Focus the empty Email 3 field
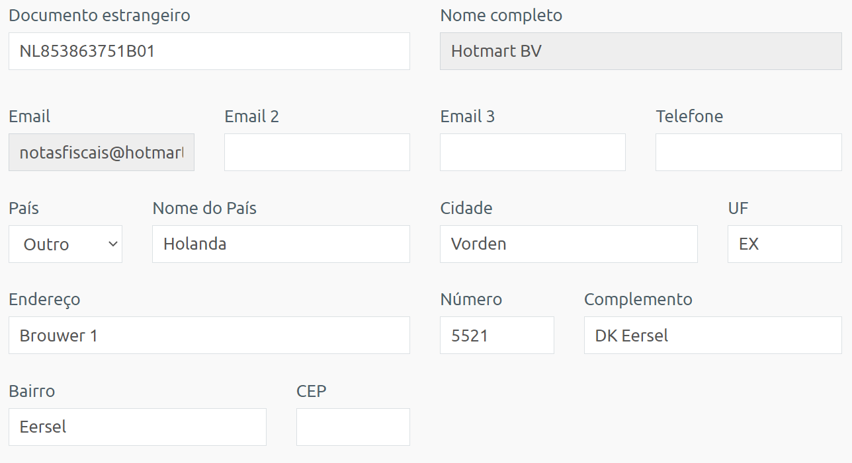 point(532,152)
